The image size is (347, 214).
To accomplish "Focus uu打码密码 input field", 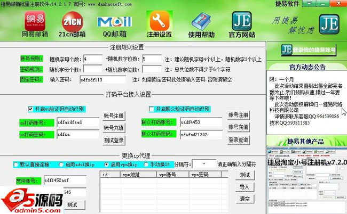I will click(x=78, y=134).
